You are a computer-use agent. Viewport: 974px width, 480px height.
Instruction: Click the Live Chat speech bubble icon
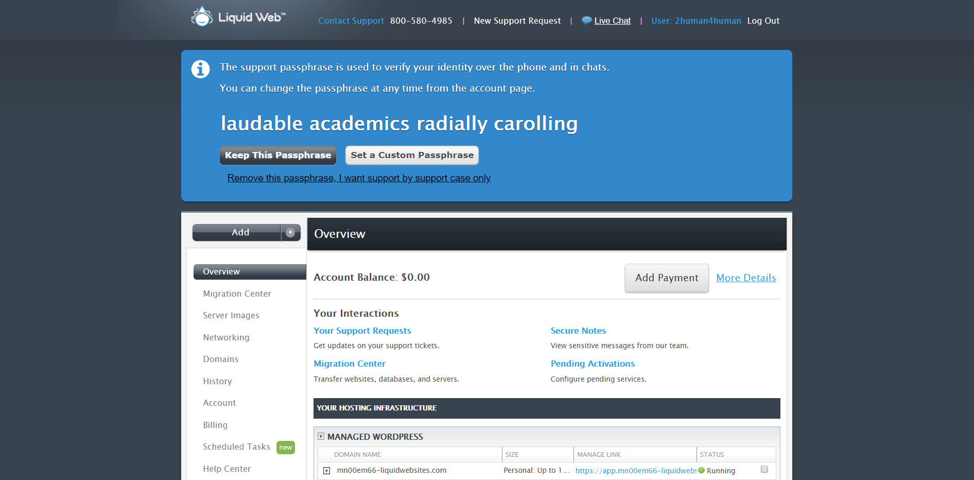(586, 21)
